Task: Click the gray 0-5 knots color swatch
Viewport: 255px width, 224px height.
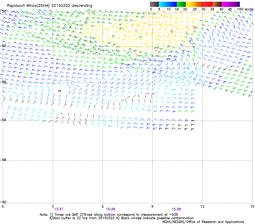Action: [x=154, y=4]
